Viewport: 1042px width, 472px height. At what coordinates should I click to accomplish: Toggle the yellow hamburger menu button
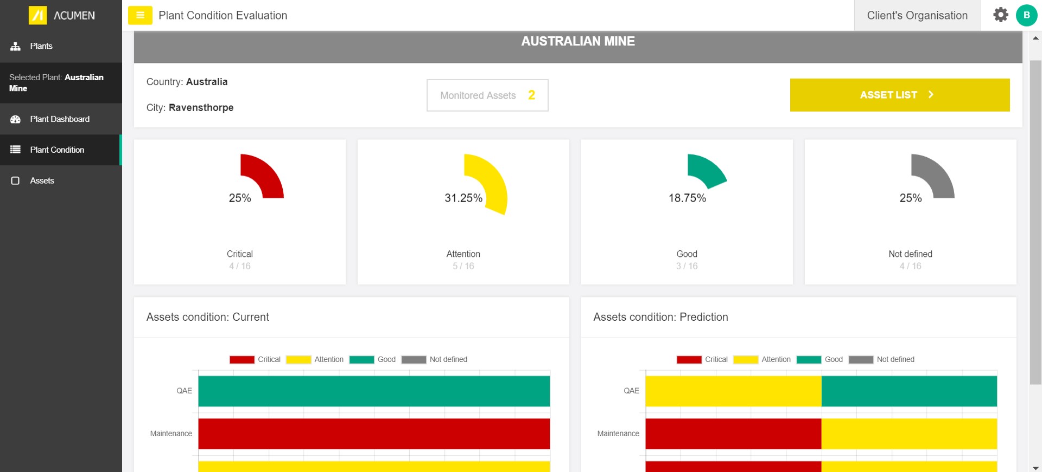[x=140, y=15]
